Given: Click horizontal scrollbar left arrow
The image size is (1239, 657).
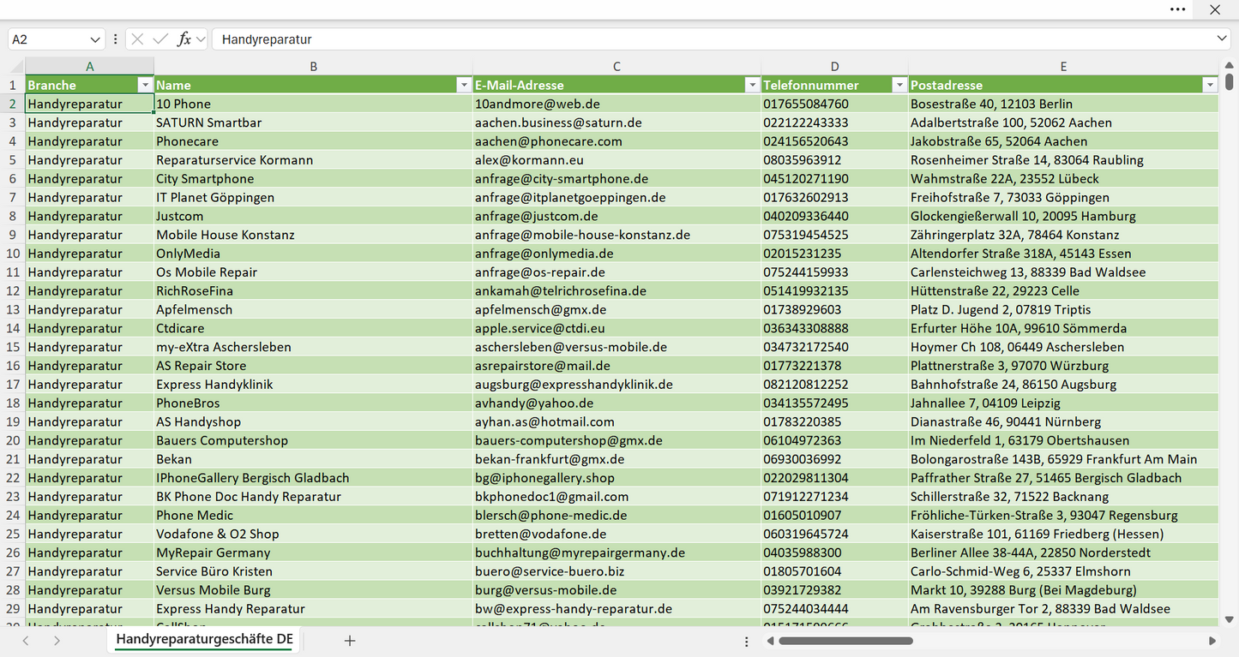Looking at the screenshot, I should coord(771,640).
